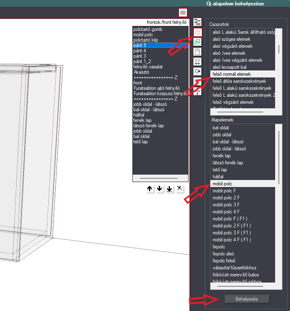Select 'pánt 5' in element list
Screen dimensions: 290x311
[x=160, y=45]
